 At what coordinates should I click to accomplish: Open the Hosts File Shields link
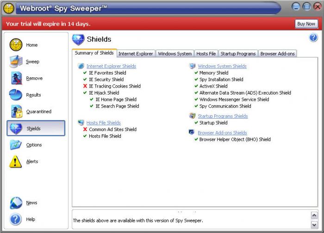pyautogui.click(x=105, y=123)
